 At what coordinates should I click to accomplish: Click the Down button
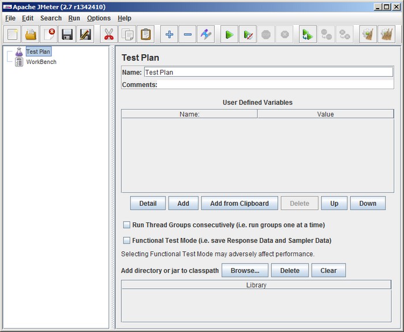click(x=368, y=203)
